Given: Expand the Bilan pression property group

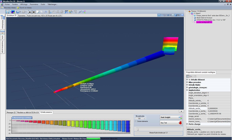Looking at the screenshot, I should coord(187,82).
